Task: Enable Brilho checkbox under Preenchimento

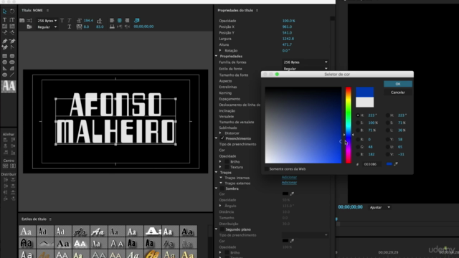Action: pyautogui.click(x=227, y=161)
